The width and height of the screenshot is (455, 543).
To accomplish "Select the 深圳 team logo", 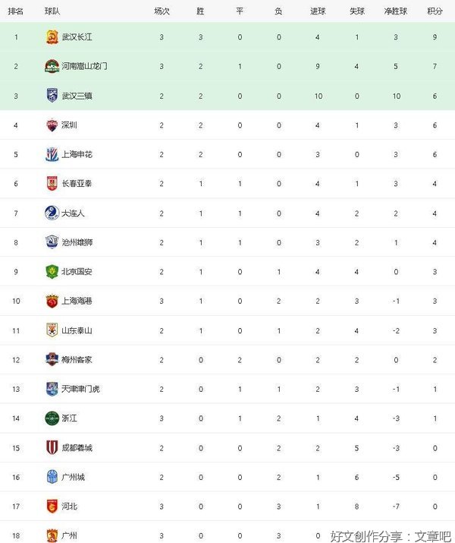I will tap(52, 125).
